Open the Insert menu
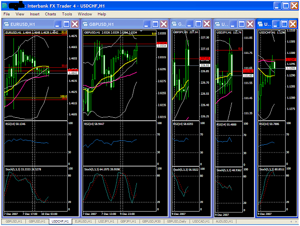This screenshot has height=226, width=300. click(x=35, y=14)
